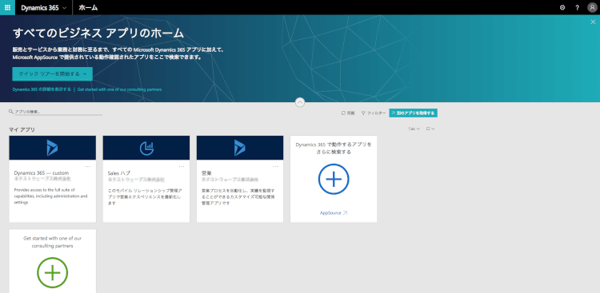
Task: Follow the AppSource link
Action: 334,213
